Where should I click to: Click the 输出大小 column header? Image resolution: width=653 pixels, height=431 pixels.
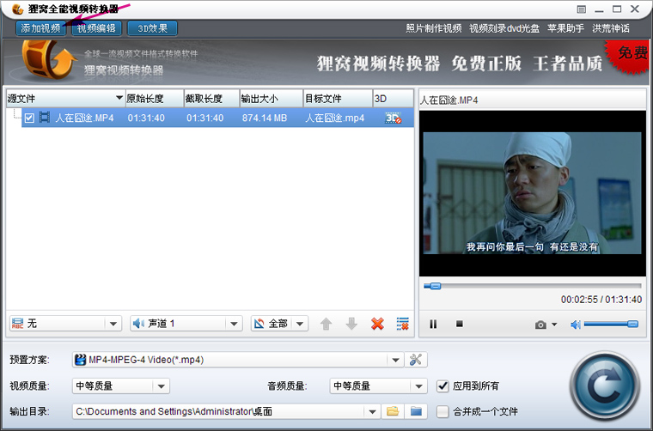tap(272, 99)
